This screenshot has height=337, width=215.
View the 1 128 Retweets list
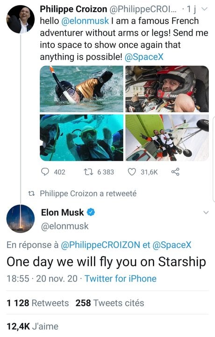tap(38, 303)
